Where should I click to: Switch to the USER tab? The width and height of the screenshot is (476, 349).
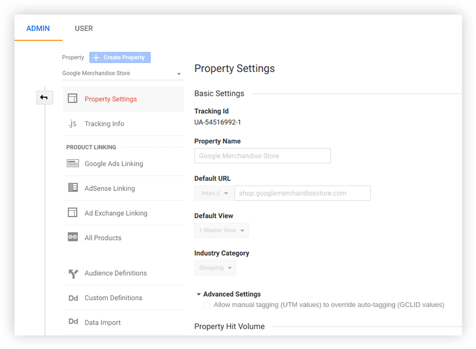click(83, 29)
